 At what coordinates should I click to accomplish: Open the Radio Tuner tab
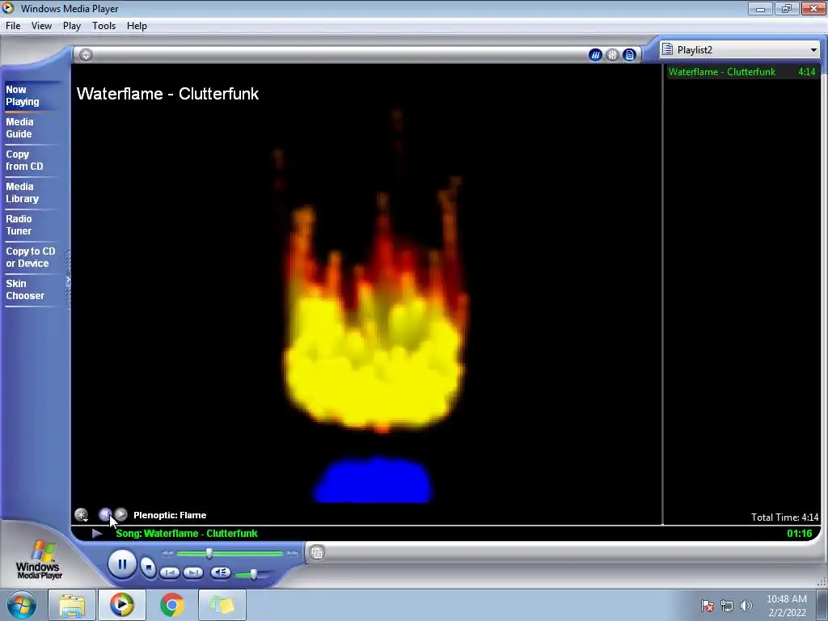[x=19, y=225]
